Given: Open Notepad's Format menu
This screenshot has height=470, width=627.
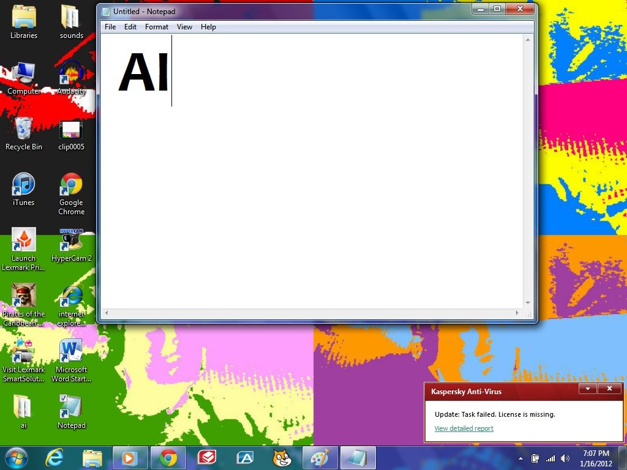Looking at the screenshot, I should pos(157,26).
